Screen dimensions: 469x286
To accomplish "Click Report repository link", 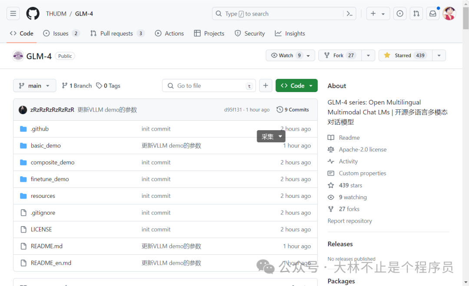I will (350, 221).
